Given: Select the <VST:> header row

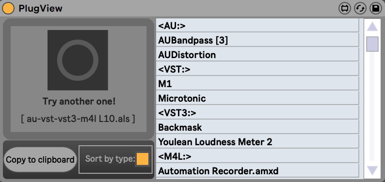Looking at the screenshot, I should point(257,69).
